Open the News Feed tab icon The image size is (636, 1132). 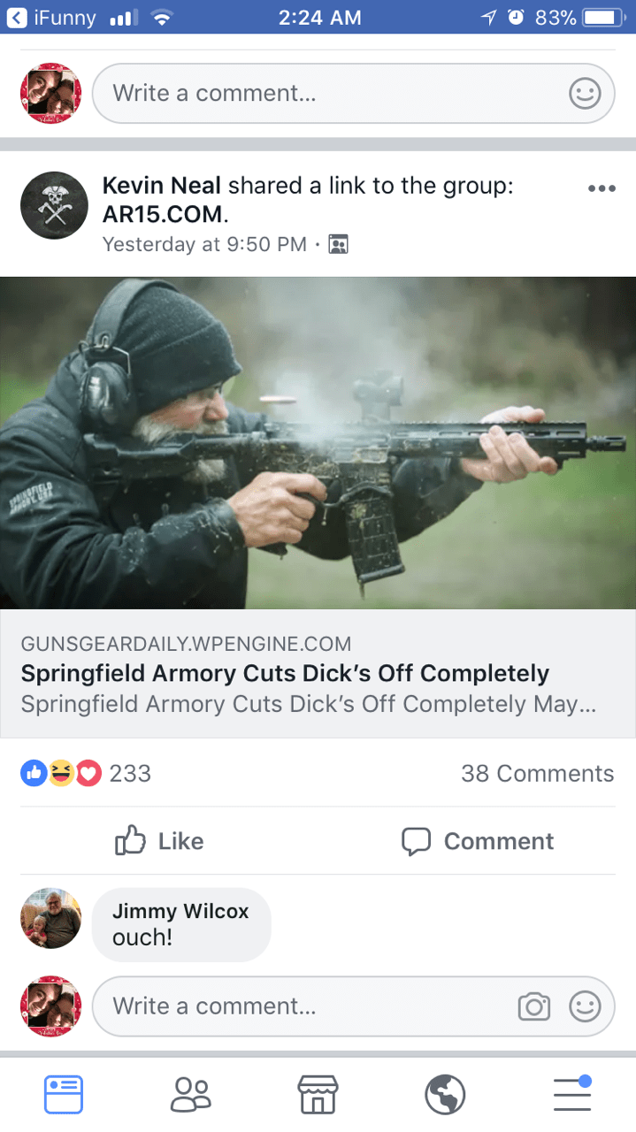point(64,1094)
